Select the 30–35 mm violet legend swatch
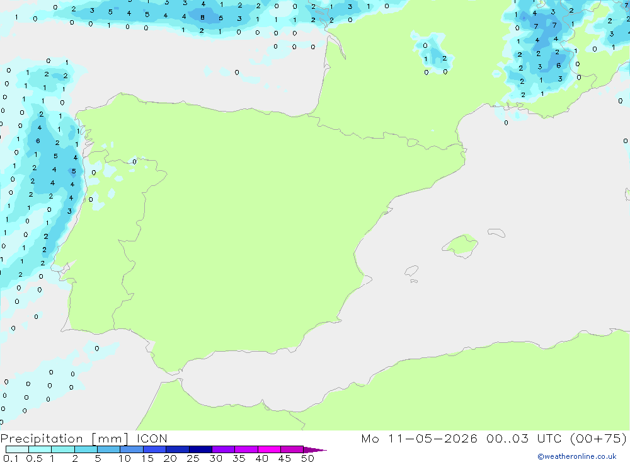This screenshot has height=462, width=630. click(224, 449)
